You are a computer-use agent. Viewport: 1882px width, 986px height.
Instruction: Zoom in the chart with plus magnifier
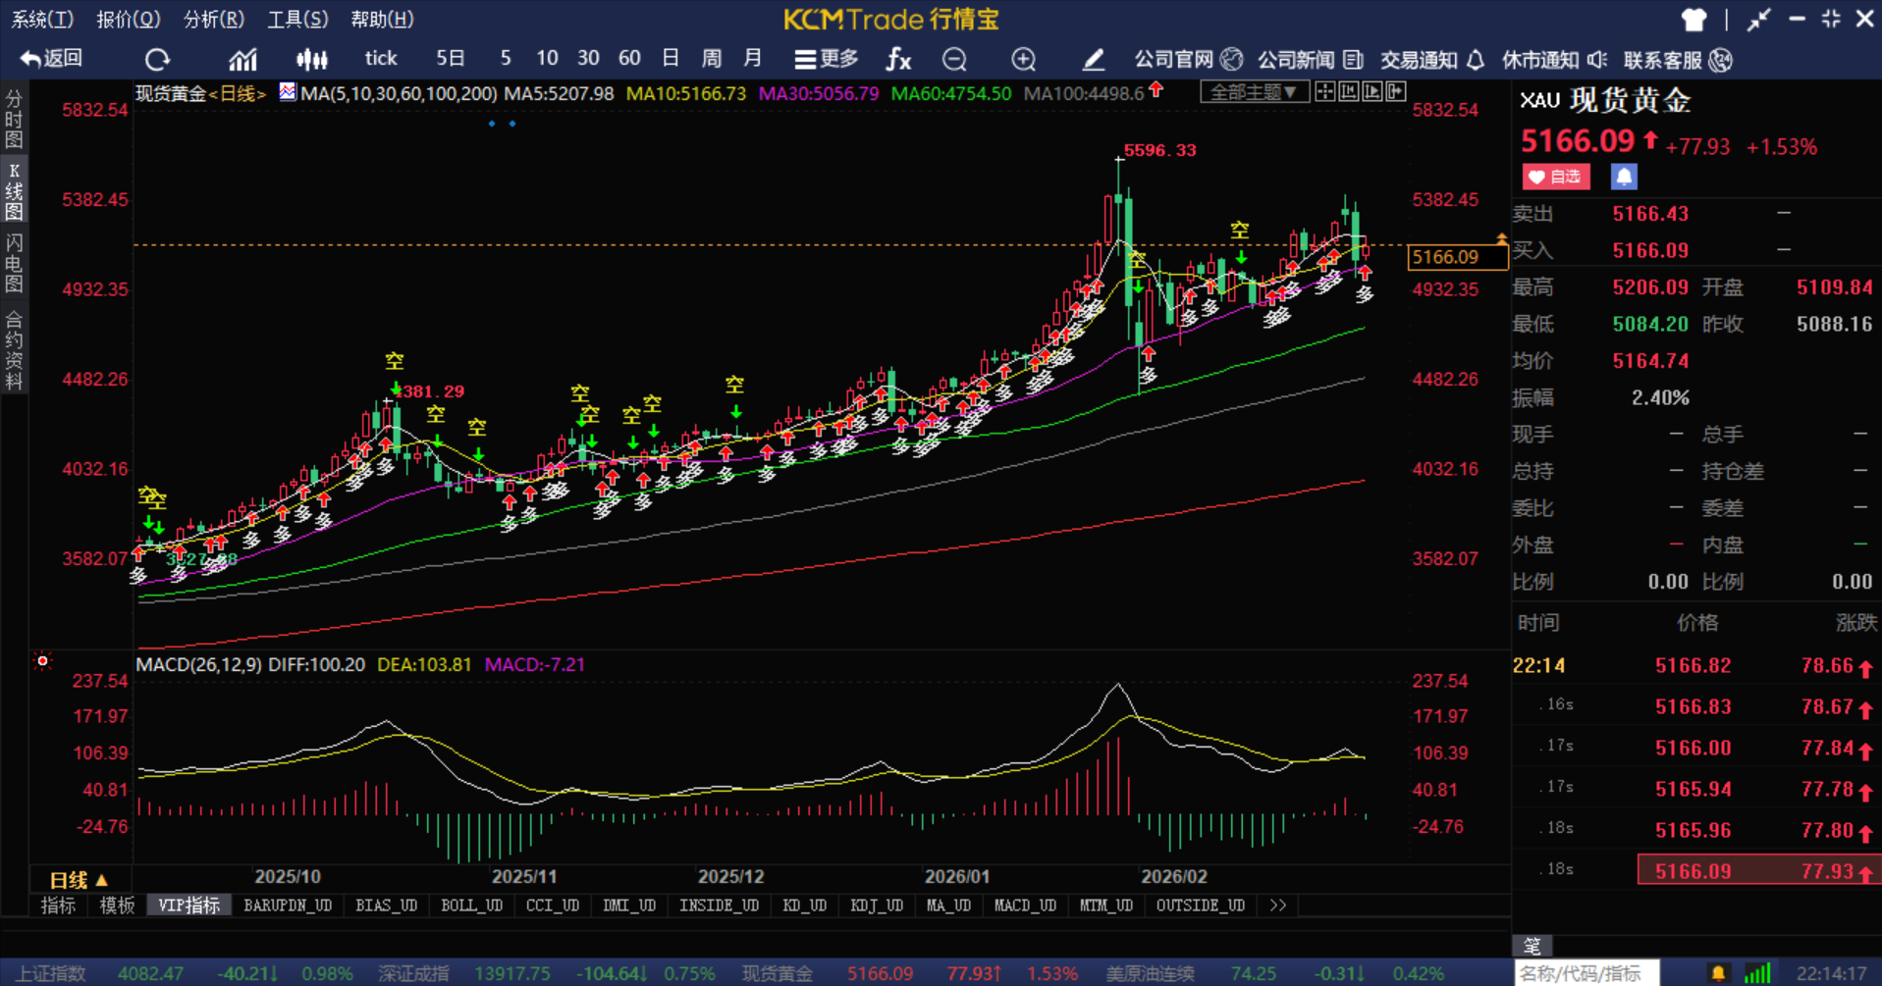click(x=1023, y=60)
